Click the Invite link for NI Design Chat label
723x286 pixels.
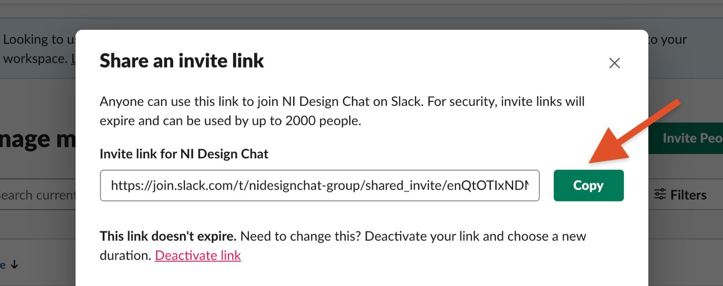pyautogui.click(x=184, y=154)
